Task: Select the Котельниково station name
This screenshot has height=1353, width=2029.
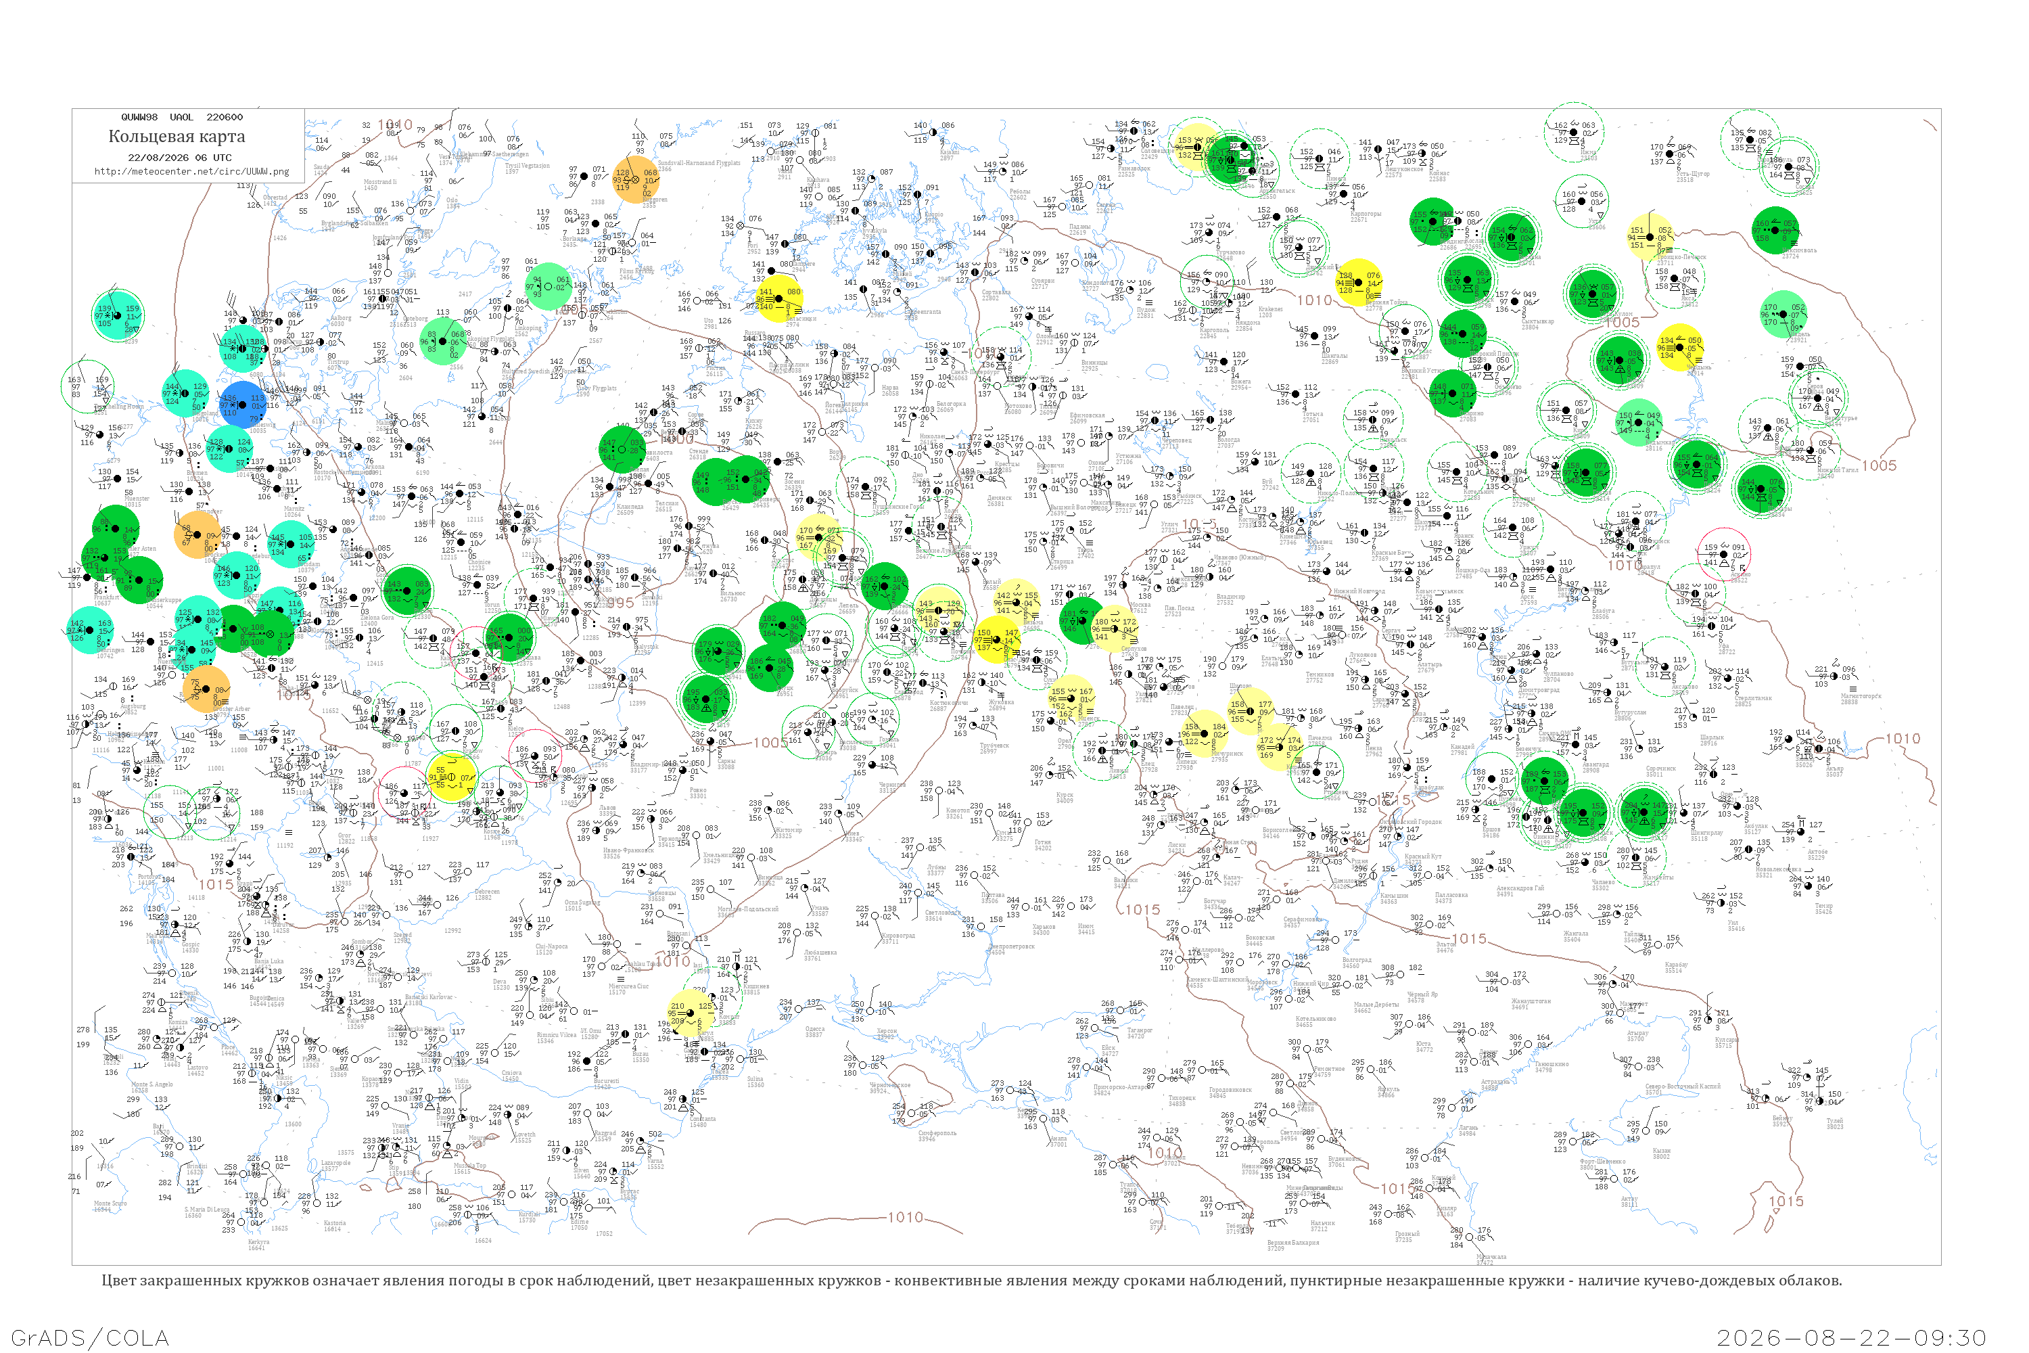Action: [x=1316, y=1019]
